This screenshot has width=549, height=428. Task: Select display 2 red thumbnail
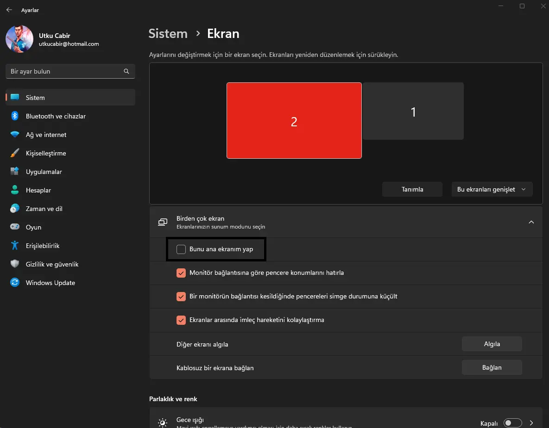(x=294, y=121)
